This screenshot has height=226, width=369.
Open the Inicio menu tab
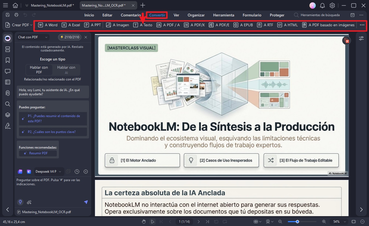tap(89, 15)
